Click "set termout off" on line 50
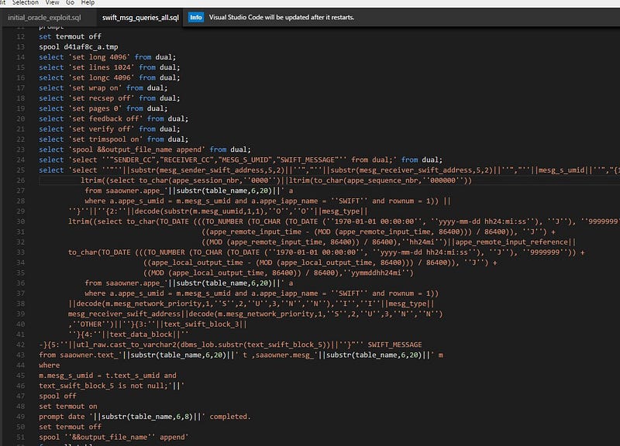The image size is (620, 446). pos(70,427)
